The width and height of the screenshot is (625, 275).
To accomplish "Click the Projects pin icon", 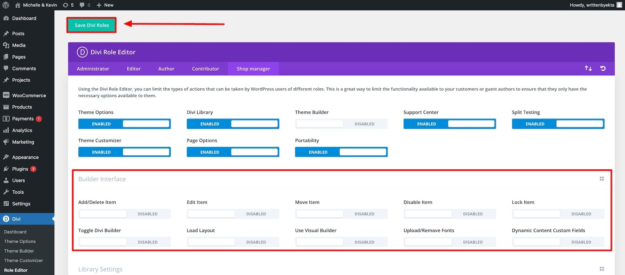I will [6, 80].
